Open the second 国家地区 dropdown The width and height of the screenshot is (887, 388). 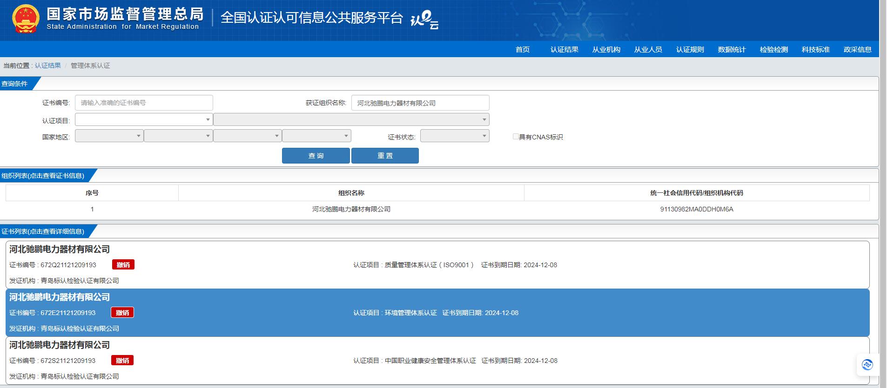(178, 136)
